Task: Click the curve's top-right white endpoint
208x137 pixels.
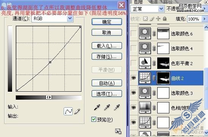Action: pyautogui.click(x=80, y=27)
